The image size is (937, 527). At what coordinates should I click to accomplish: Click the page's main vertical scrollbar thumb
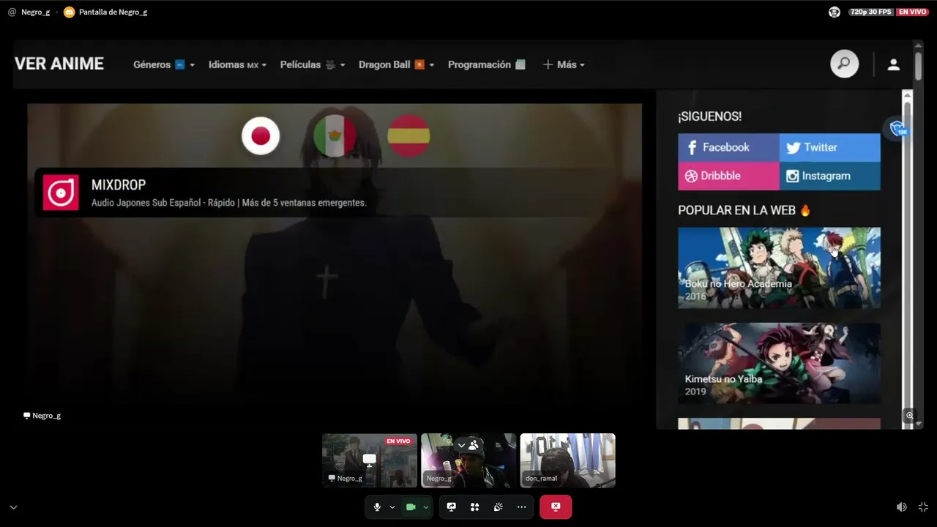coord(919,65)
